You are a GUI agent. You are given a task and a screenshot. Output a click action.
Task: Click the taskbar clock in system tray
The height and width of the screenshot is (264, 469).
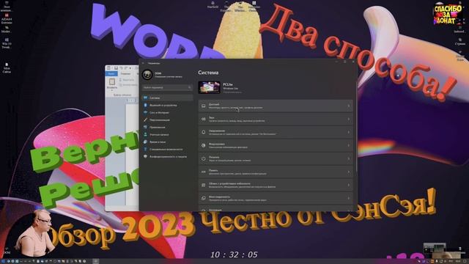(x=459, y=261)
